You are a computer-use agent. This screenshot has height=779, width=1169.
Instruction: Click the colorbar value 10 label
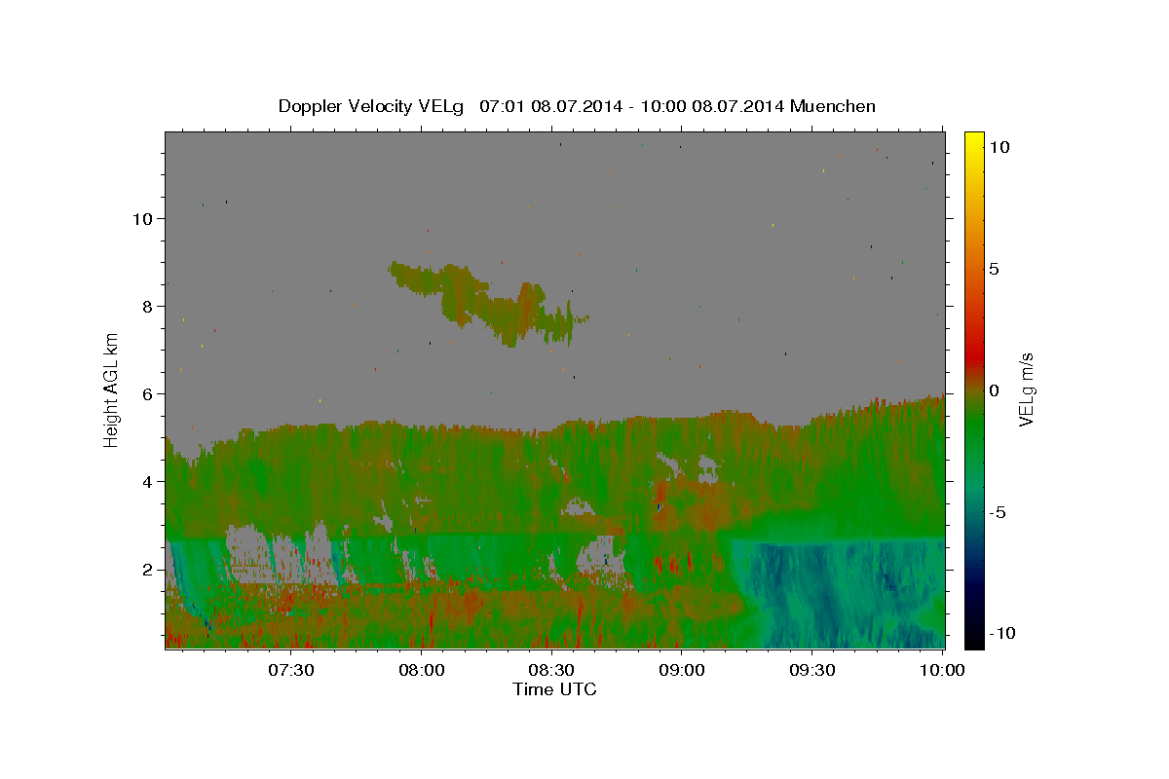pyautogui.click(x=999, y=147)
